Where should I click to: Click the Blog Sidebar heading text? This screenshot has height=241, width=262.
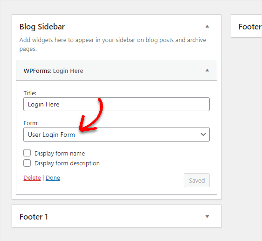42,27
